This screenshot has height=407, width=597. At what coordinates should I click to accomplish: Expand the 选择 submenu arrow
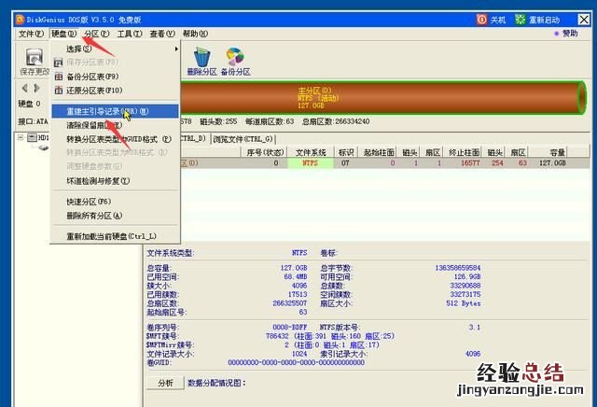click(x=176, y=49)
